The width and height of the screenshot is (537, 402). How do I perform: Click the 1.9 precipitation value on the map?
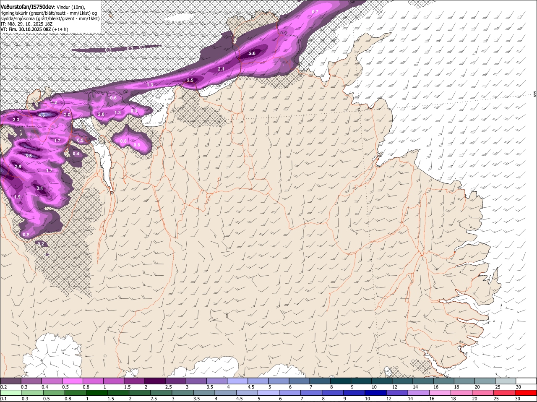click(x=17, y=197)
